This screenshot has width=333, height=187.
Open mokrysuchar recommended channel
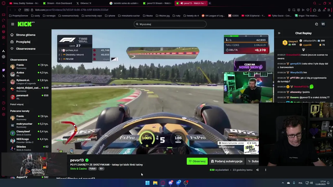click(29, 125)
